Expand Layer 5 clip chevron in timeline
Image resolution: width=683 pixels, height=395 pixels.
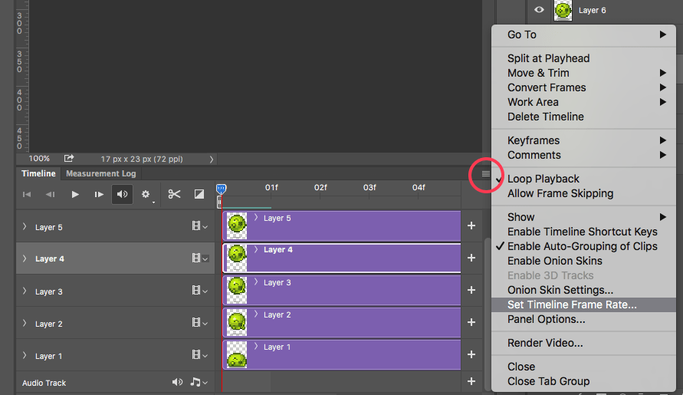[x=256, y=218]
